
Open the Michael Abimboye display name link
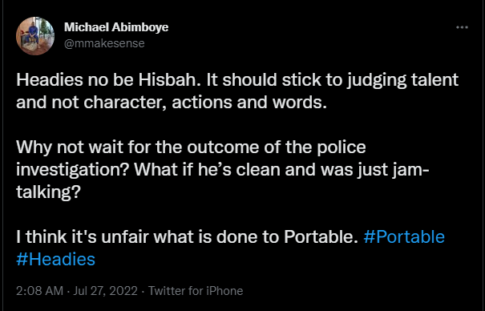116,27
